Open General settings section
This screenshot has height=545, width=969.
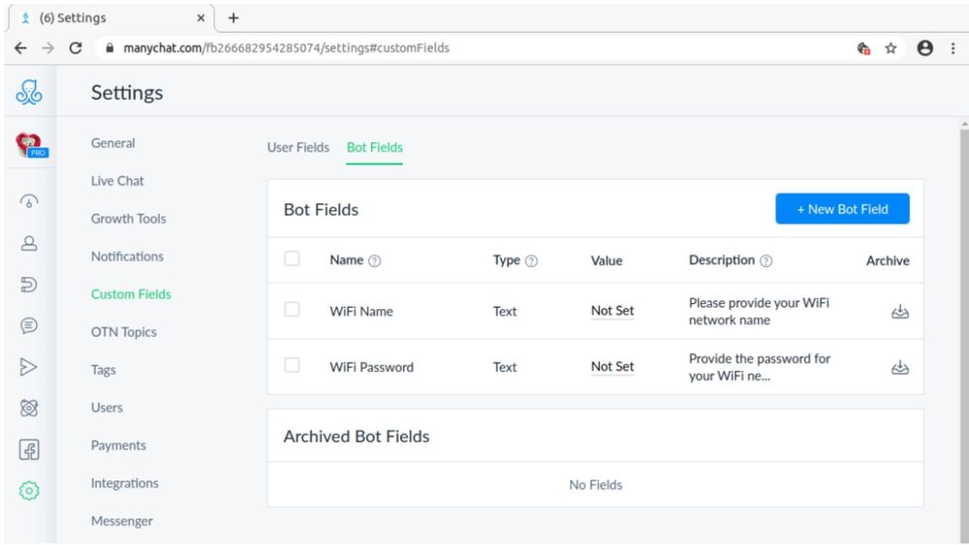(112, 143)
